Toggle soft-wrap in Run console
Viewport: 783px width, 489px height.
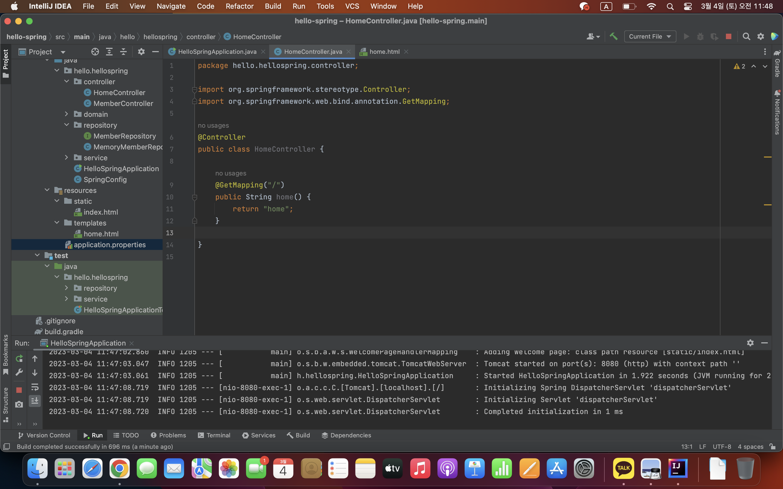point(35,387)
